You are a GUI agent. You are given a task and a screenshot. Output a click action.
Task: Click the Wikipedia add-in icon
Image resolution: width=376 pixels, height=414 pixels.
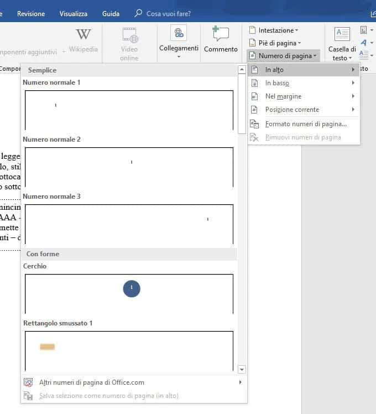(x=83, y=35)
